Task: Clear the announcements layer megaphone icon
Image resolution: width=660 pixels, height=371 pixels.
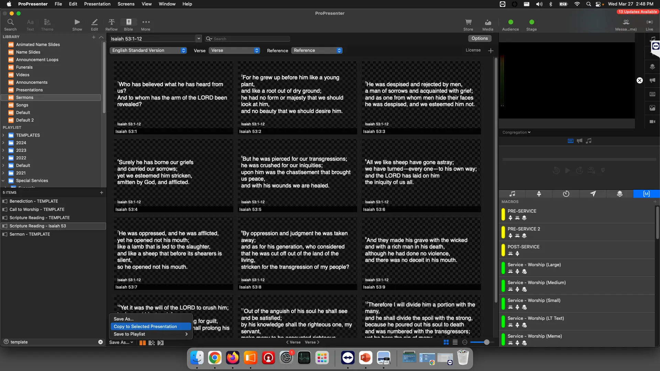Action: point(652,80)
